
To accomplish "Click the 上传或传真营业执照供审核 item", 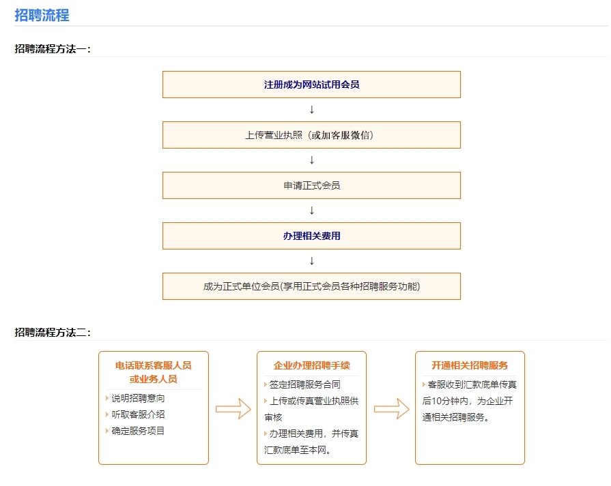I will pyautogui.click(x=311, y=409).
